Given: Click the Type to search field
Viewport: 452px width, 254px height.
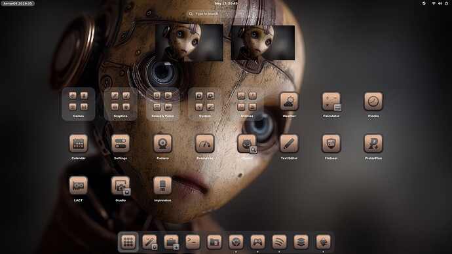Looking at the screenshot, I should tap(226, 14).
